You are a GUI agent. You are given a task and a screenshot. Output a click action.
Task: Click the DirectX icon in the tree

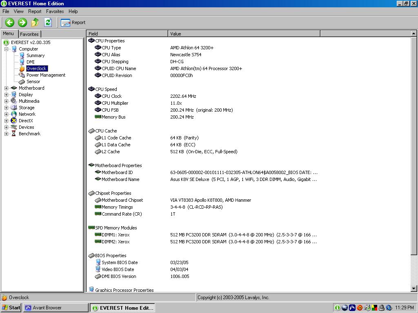[14, 121]
